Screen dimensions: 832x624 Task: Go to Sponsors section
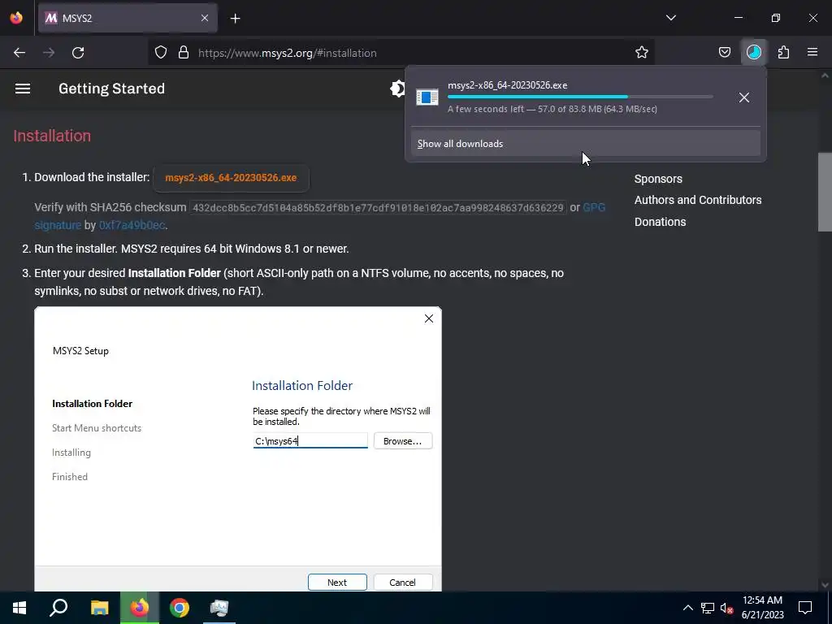(x=658, y=179)
